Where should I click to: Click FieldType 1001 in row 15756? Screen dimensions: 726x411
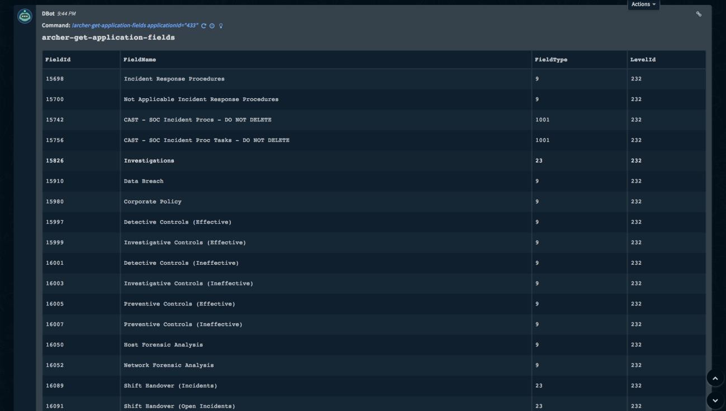(542, 140)
